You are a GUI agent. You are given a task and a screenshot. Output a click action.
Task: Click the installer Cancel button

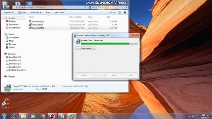(83, 75)
